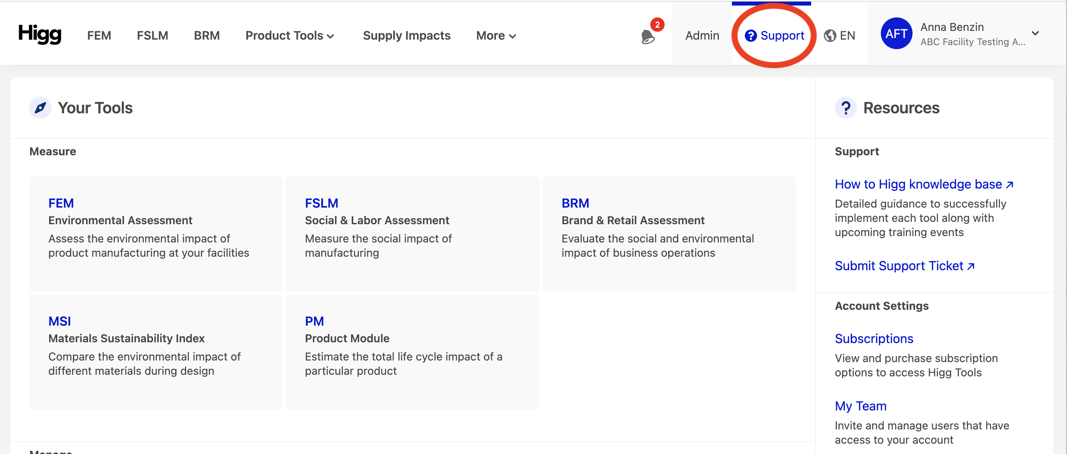The height and width of the screenshot is (454, 1067).
Task: Click the Resources question mark icon
Action: point(846,108)
